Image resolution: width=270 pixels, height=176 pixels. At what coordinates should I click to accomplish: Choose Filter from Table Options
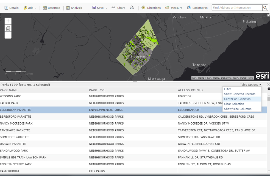point(228,89)
